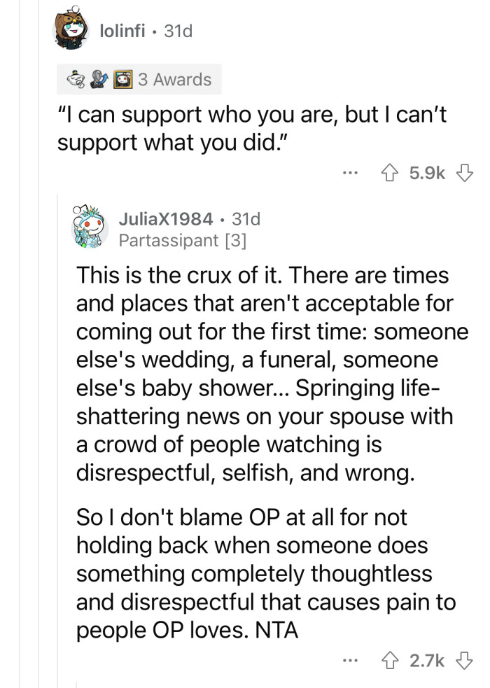
Task: Open more options for lolinfi's comment
Action: (x=350, y=173)
